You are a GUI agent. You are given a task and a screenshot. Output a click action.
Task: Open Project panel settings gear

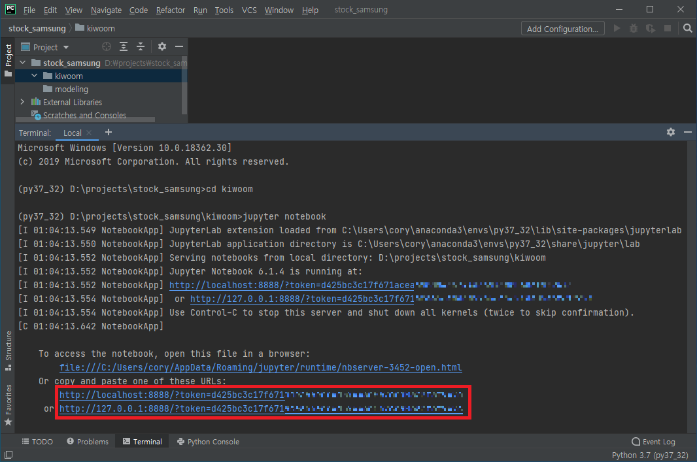pyautogui.click(x=161, y=46)
